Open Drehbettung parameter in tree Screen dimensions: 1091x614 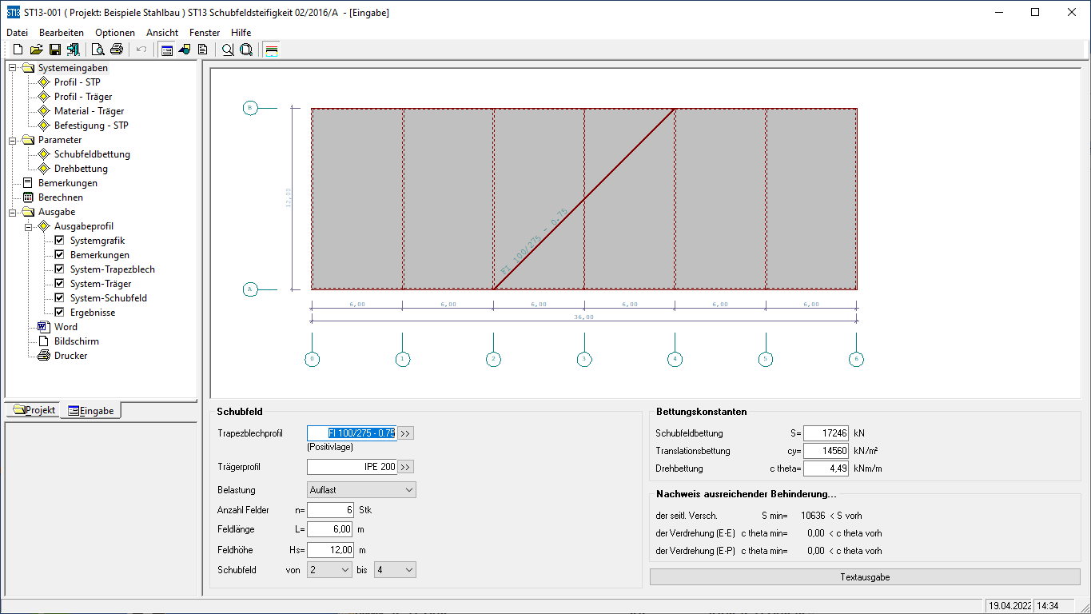coord(81,169)
